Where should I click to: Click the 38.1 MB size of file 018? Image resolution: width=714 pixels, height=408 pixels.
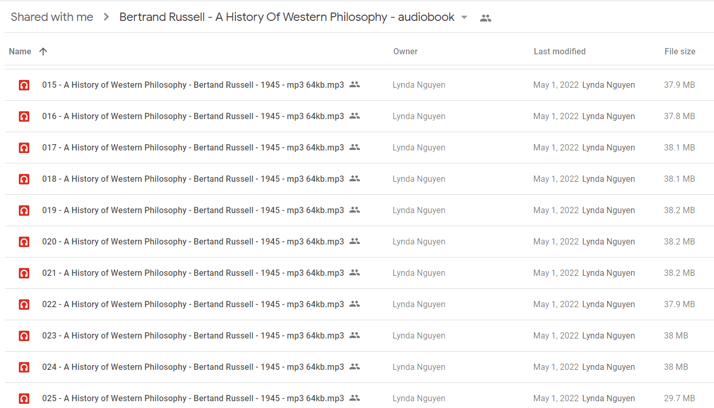(x=679, y=179)
